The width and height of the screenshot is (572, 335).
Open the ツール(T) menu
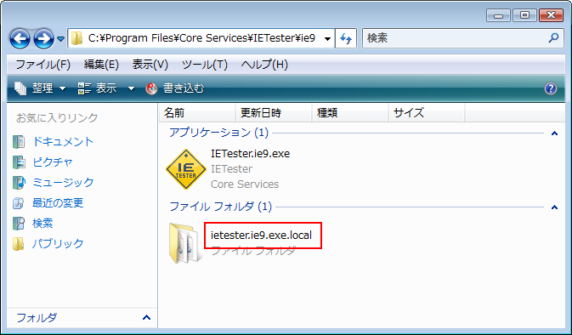[x=204, y=65]
